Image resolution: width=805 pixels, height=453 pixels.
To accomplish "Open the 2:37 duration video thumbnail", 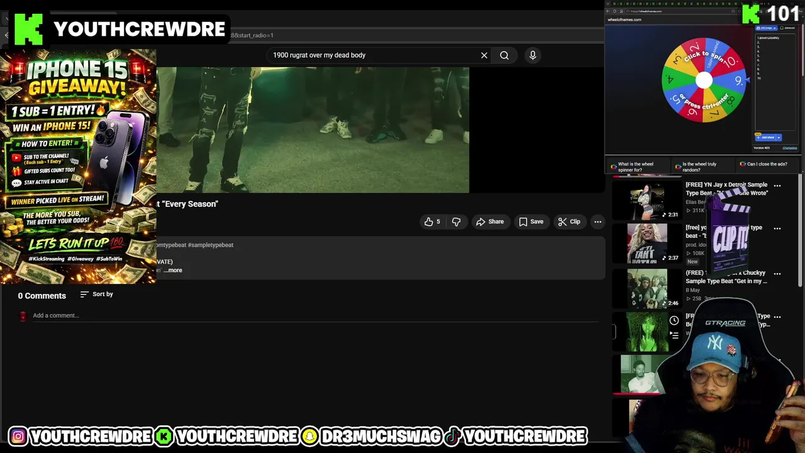I will [647, 243].
